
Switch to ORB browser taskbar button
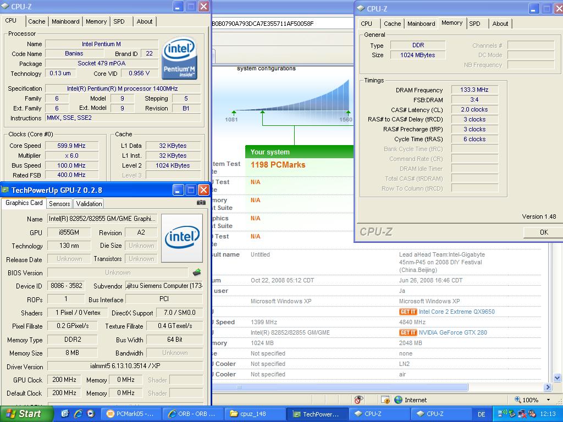(193, 414)
